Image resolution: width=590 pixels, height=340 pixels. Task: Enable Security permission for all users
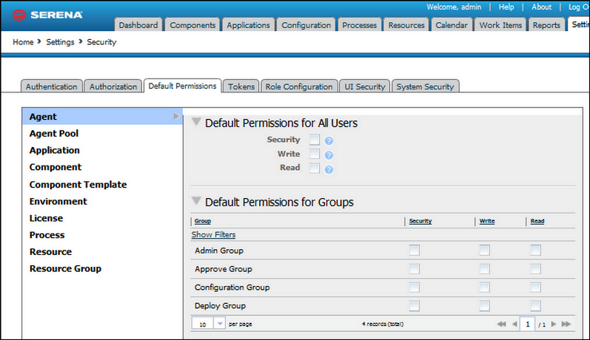point(315,140)
